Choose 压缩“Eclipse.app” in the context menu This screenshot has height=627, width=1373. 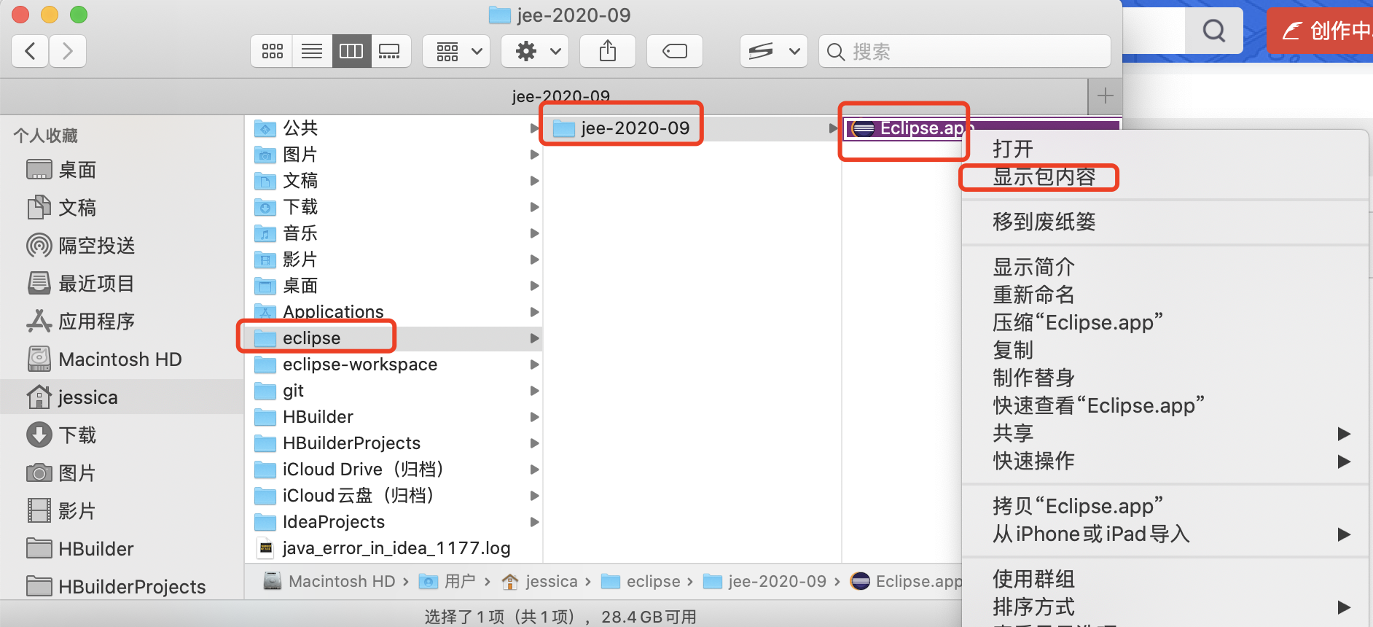[x=1165, y=323]
